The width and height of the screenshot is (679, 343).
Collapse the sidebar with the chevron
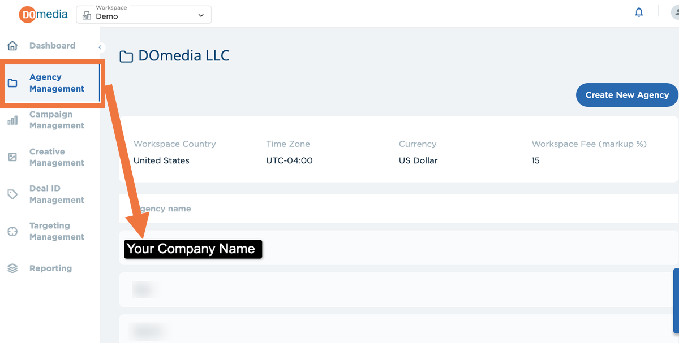point(100,47)
